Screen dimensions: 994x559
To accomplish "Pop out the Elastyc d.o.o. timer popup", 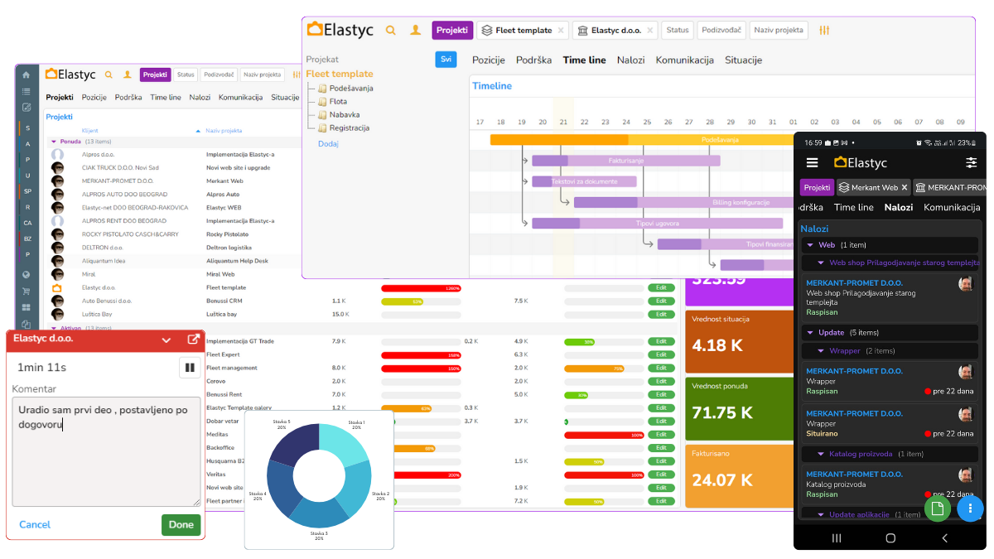I will click(x=193, y=340).
